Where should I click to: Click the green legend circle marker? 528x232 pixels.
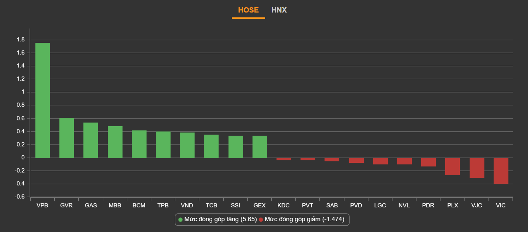tap(180, 219)
